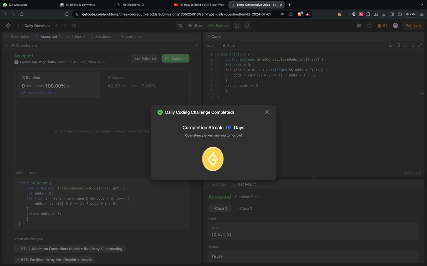
Task: Switch to the Testcase tab
Action: pos(216,184)
